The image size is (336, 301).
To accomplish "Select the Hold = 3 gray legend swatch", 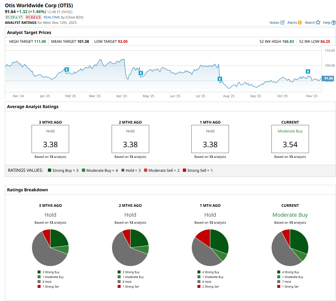I will [x=123, y=170].
